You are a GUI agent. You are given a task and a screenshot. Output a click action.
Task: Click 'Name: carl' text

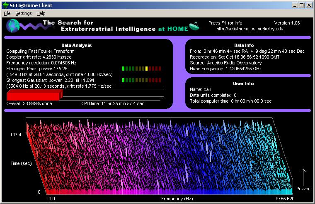[201, 89]
